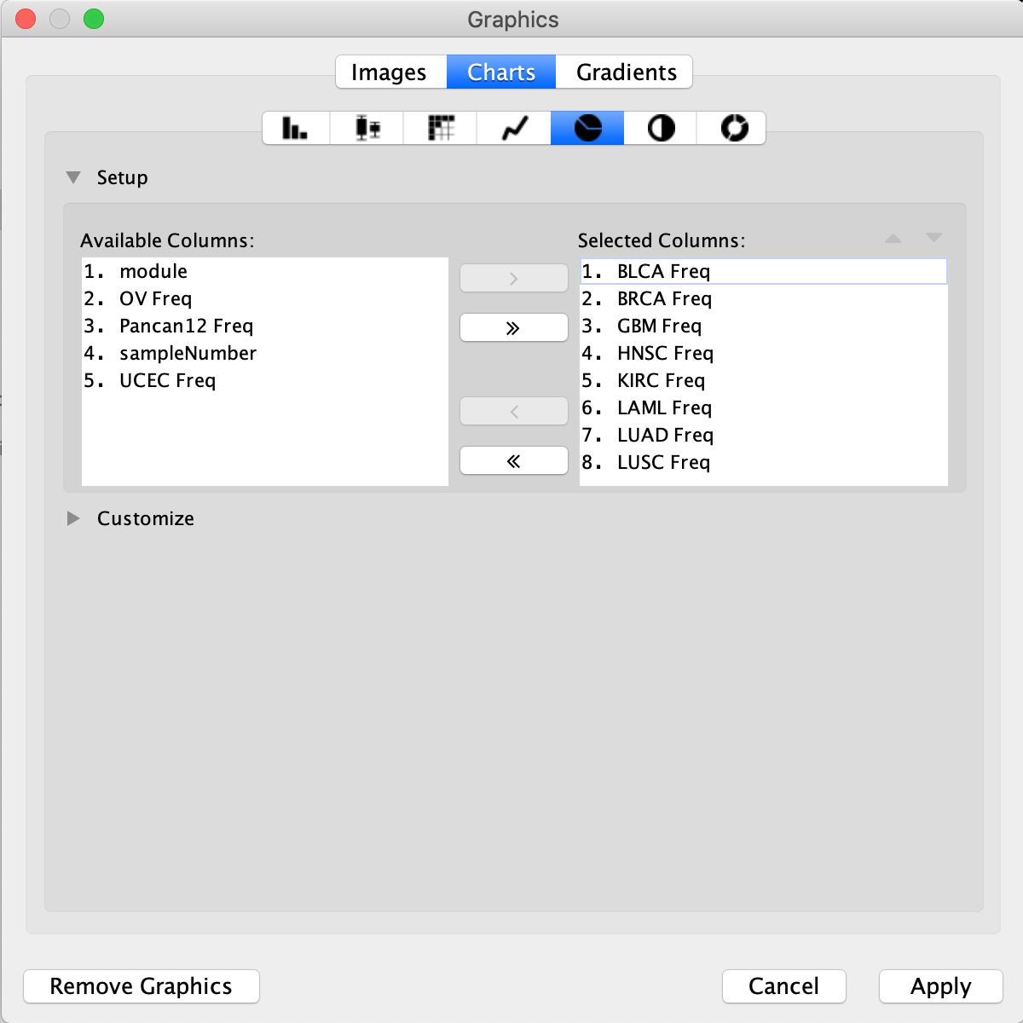The width and height of the screenshot is (1023, 1023).
Task: Select the pie chart type icon
Action: click(587, 128)
